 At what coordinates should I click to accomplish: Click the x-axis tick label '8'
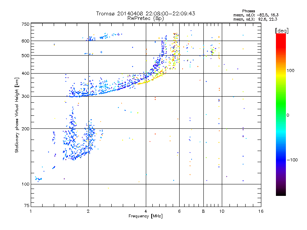tap(203, 211)
